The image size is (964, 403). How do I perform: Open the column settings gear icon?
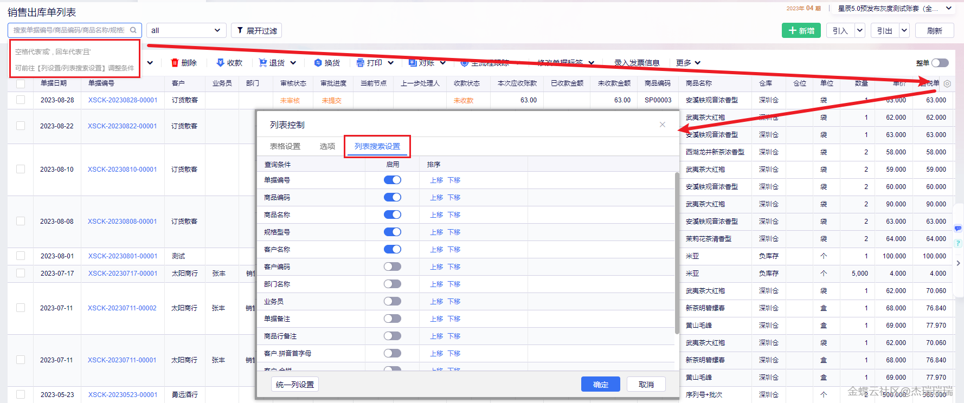point(947,83)
